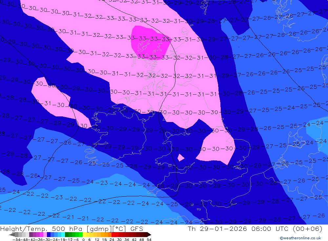The height and width of the screenshot is (241, 328).
Task: Click the cyan legend swatch left of -18
Action: 63,234
